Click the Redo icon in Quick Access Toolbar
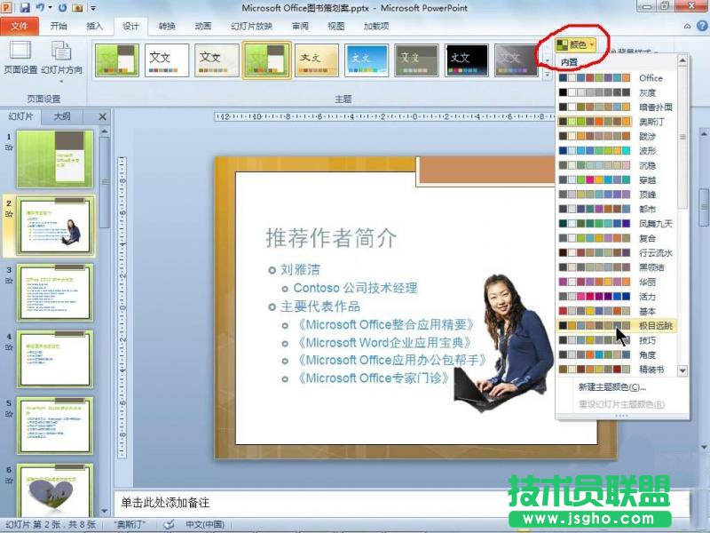This screenshot has height=533, width=710. [62, 7]
